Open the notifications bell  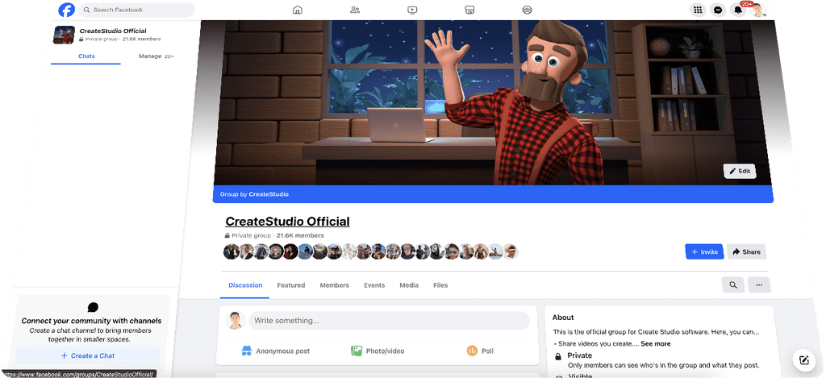[x=737, y=10]
